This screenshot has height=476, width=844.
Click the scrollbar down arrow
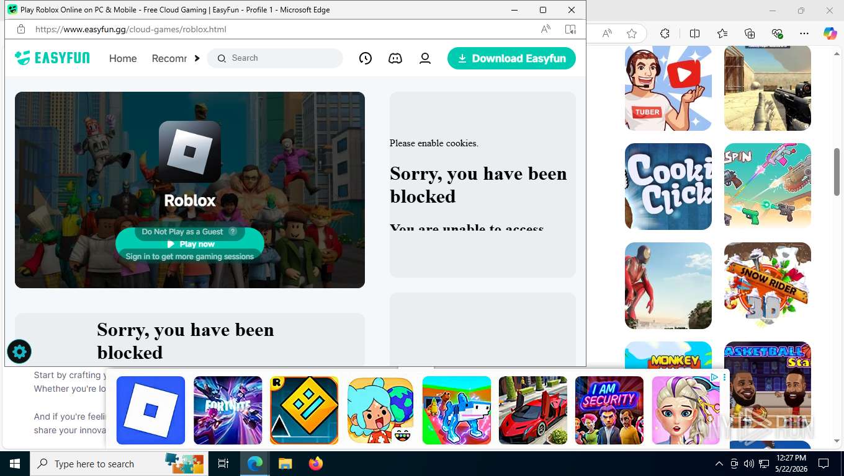pyautogui.click(x=837, y=441)
